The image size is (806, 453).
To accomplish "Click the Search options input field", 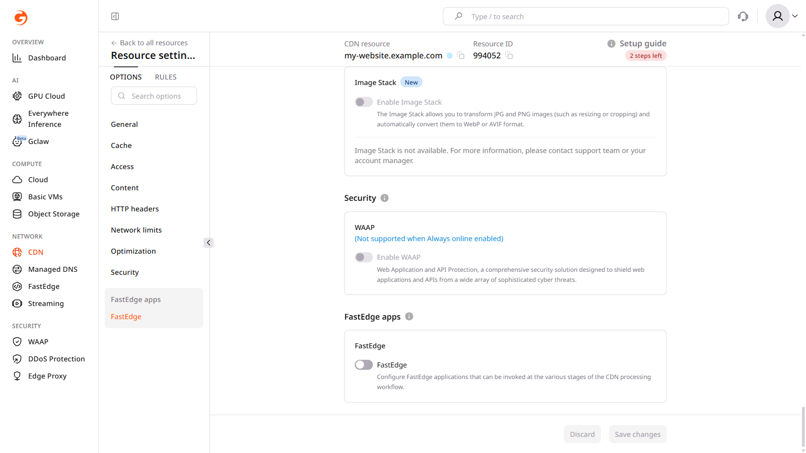I will (x=154, y=96).
